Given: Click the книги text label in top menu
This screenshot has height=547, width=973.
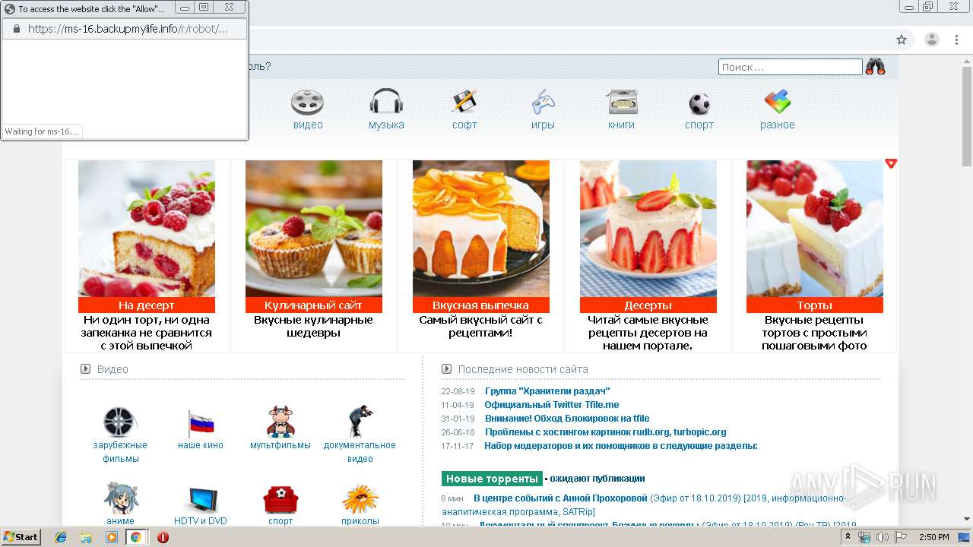Looking at the screenshot, I should pyautogui.click(x=621, y=125).
